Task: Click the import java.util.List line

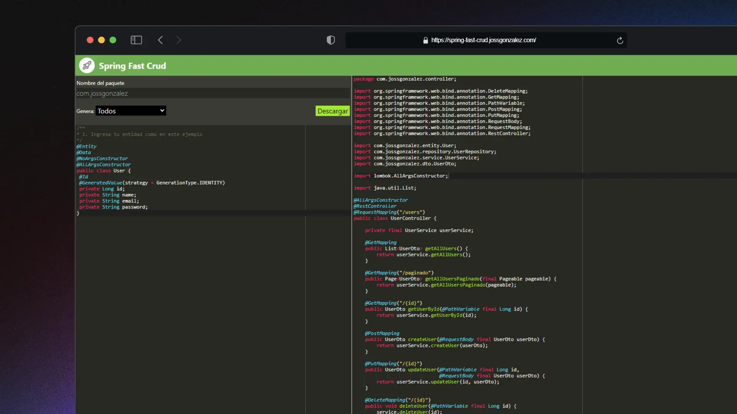Action: (x=385, y=188)
